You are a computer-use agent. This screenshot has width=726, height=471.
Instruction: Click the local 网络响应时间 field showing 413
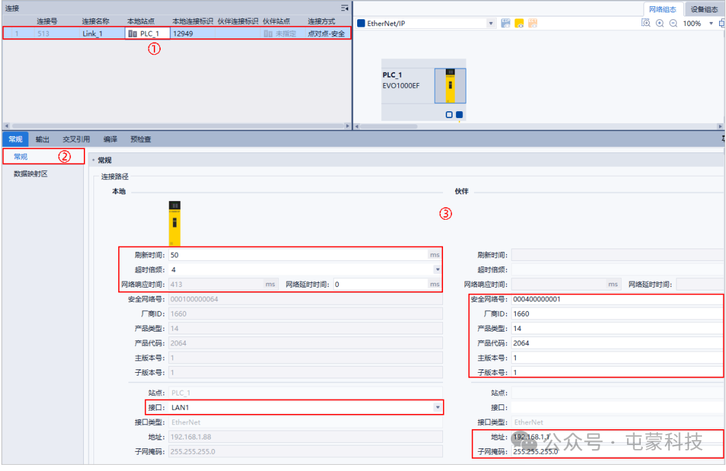coord(223,284)
